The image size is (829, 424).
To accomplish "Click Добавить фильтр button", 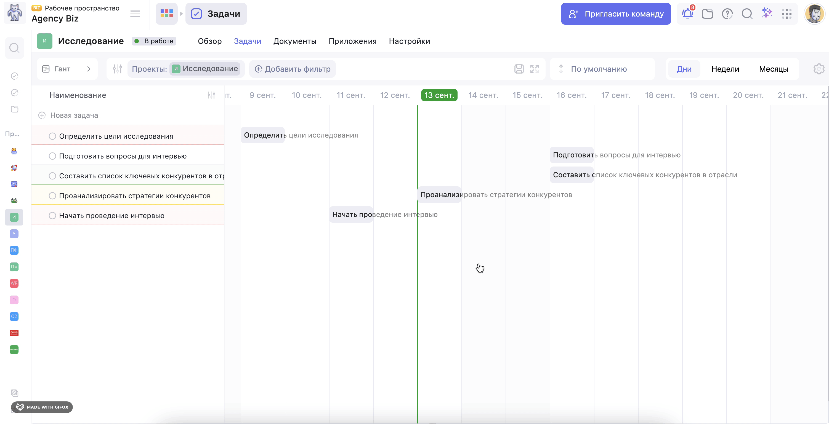I will 292,69.
